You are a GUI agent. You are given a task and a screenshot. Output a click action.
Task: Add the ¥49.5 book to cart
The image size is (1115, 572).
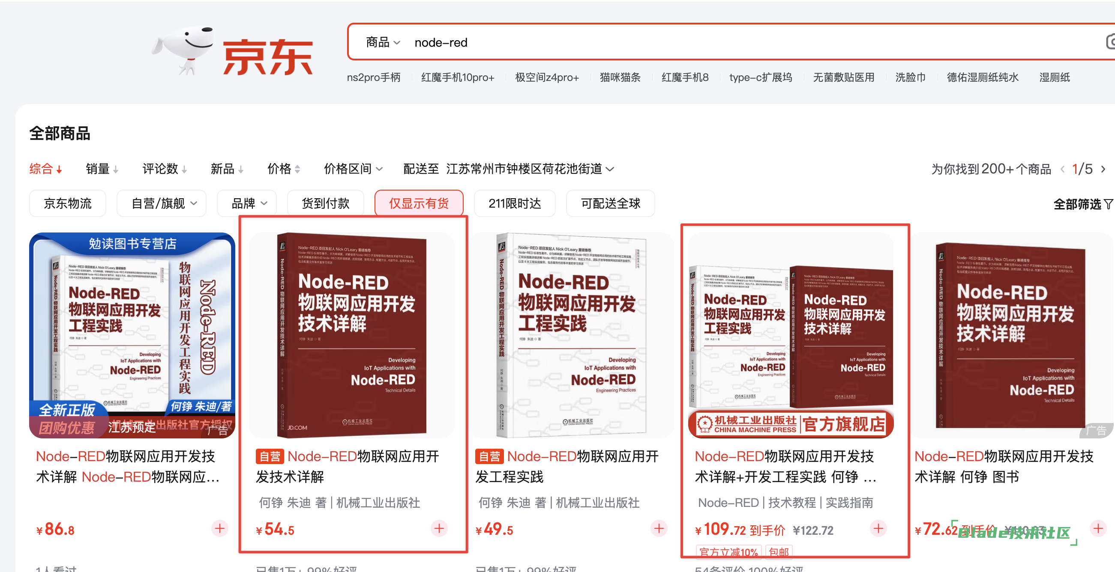click(x=659, y=528)
